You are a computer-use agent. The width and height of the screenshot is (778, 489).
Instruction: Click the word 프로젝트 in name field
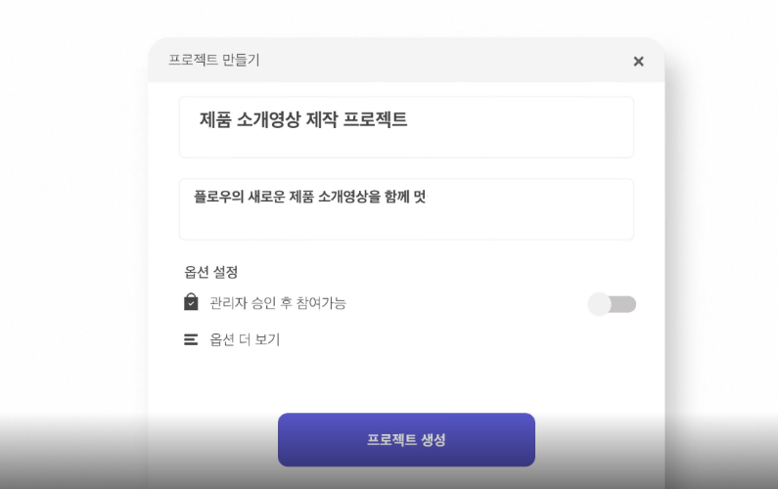376,120
